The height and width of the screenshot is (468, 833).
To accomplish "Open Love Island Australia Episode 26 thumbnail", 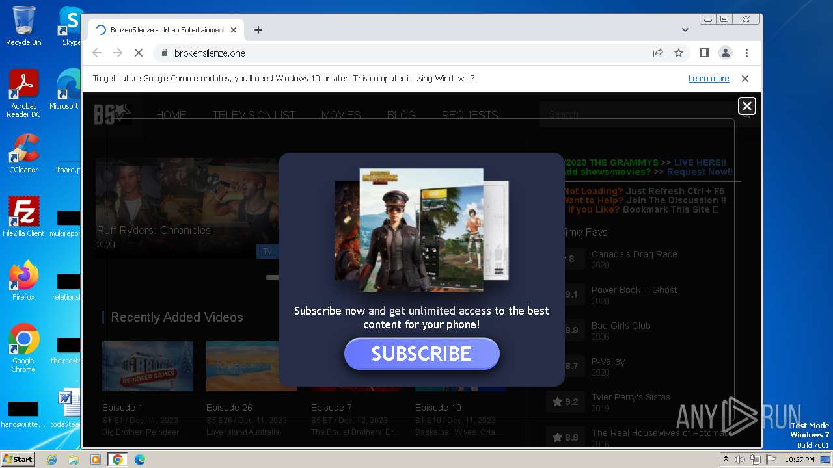I will click(x=252, y=366).
